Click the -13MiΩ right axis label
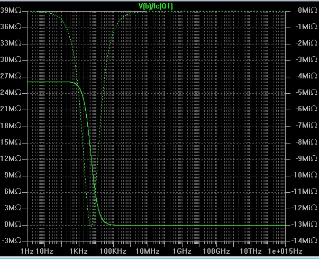 [x=304, y=224]
